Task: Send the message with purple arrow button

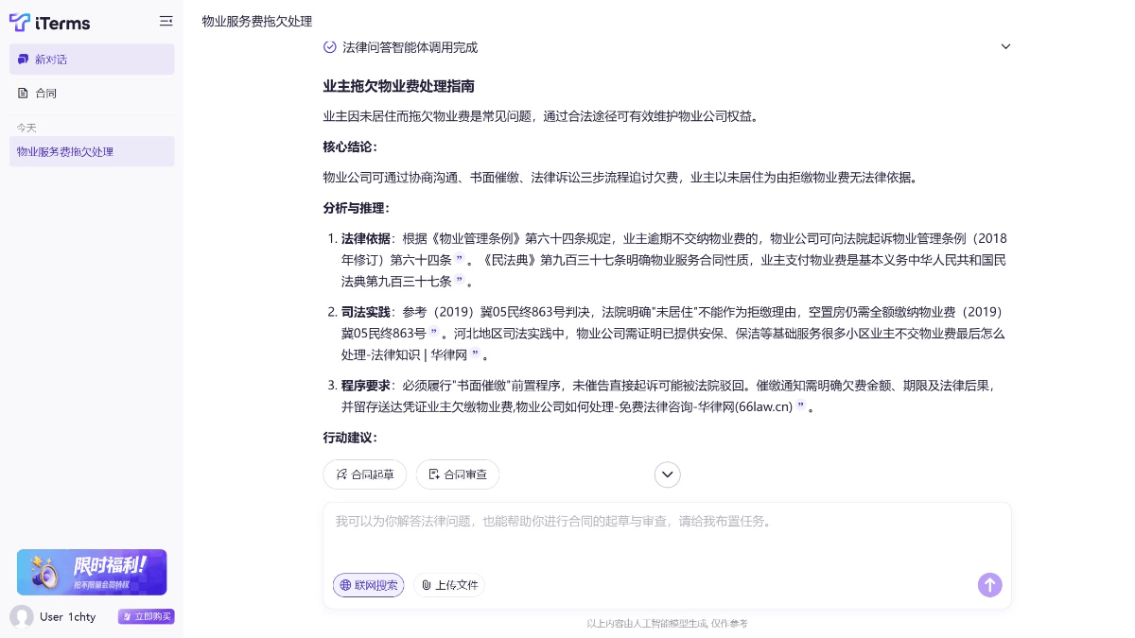Action: 989,585
